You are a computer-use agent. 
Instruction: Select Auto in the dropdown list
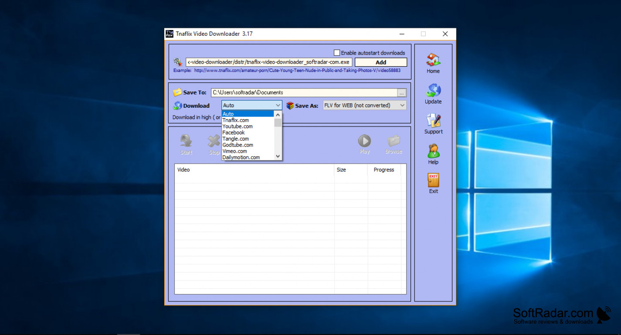[248, 114]
